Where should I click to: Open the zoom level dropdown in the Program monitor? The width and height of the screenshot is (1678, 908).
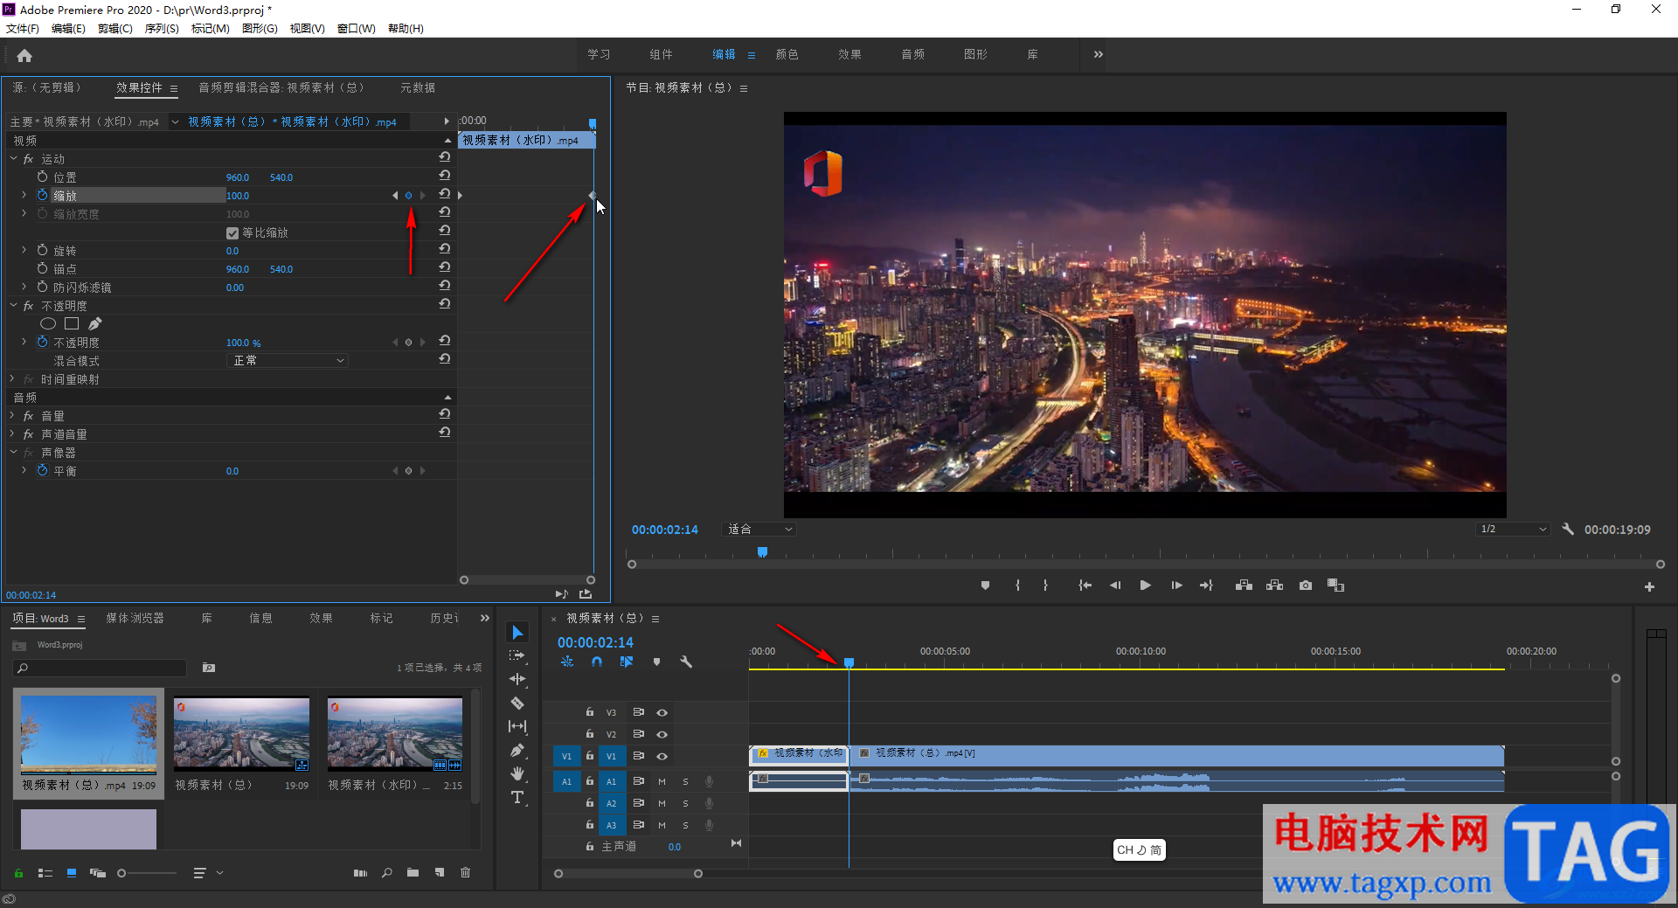pyautogui.click(x=759, y=530)
